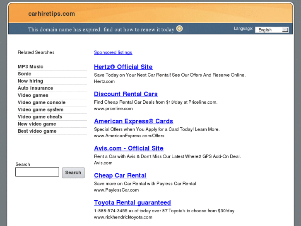Select the Best video game related search
The image size is (301, 226).
(37, 131)
